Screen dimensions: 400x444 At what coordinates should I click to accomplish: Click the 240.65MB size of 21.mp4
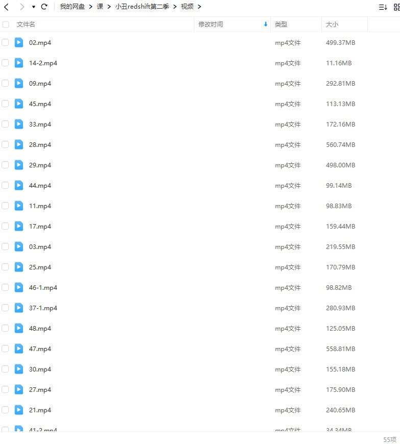(x=340, y=410)
